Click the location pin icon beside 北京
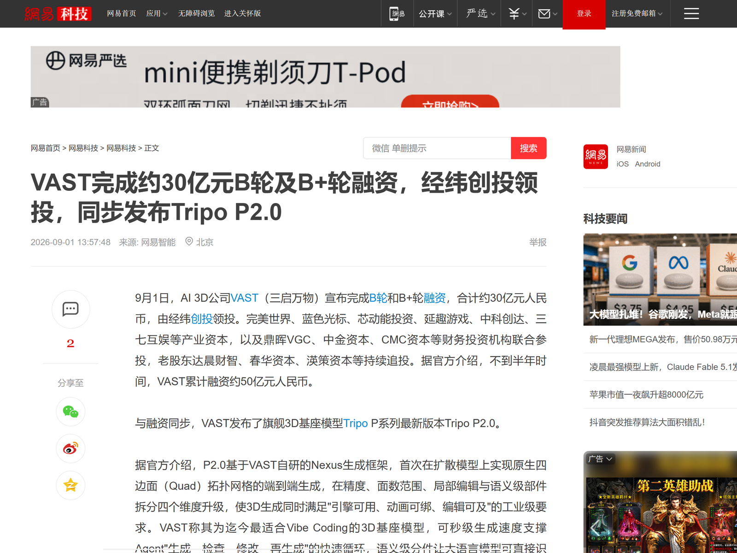737x553 pixels. coord(189,241)
